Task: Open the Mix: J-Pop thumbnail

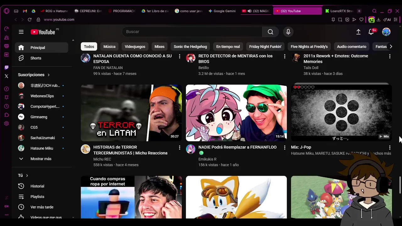Action: tap(341, 113)
